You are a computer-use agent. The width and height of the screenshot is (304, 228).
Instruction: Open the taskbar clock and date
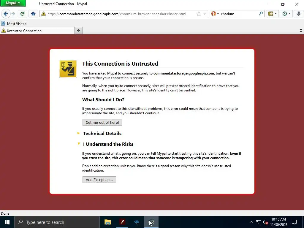pos(278,222)
